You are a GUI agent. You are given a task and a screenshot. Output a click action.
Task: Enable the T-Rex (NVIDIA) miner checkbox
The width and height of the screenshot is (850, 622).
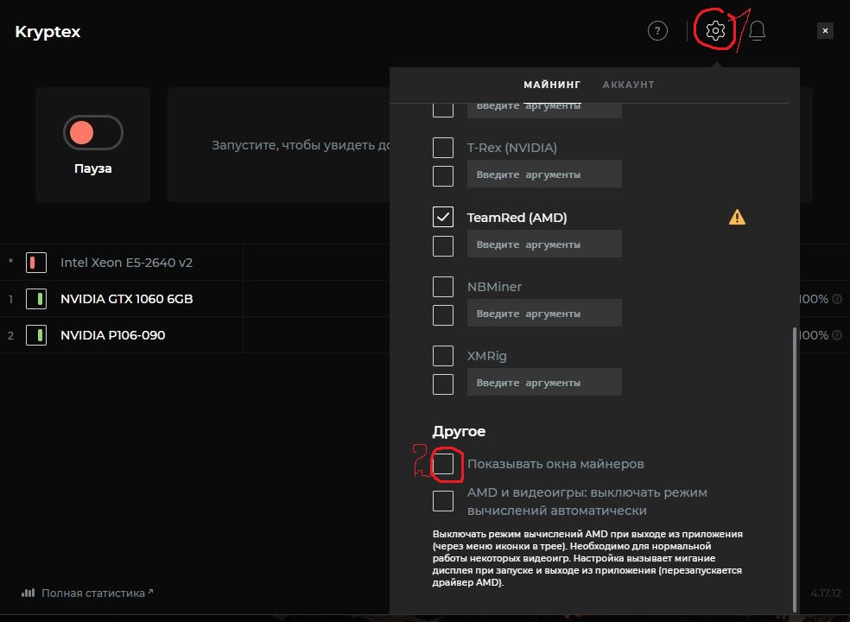[x=443, y=148]
